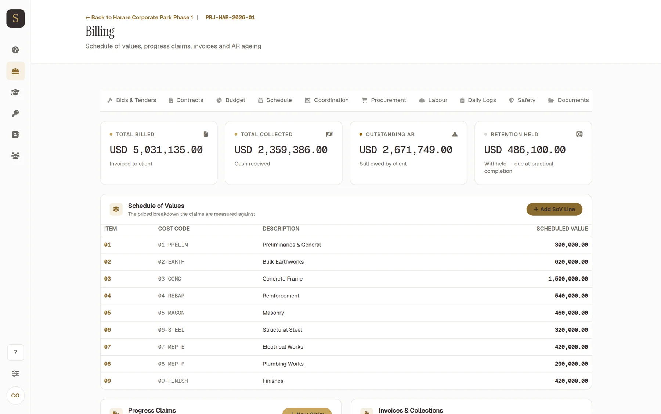Viewport: 661px width, 414px height.
Task: Click item number 01
Action: [107, 245]
